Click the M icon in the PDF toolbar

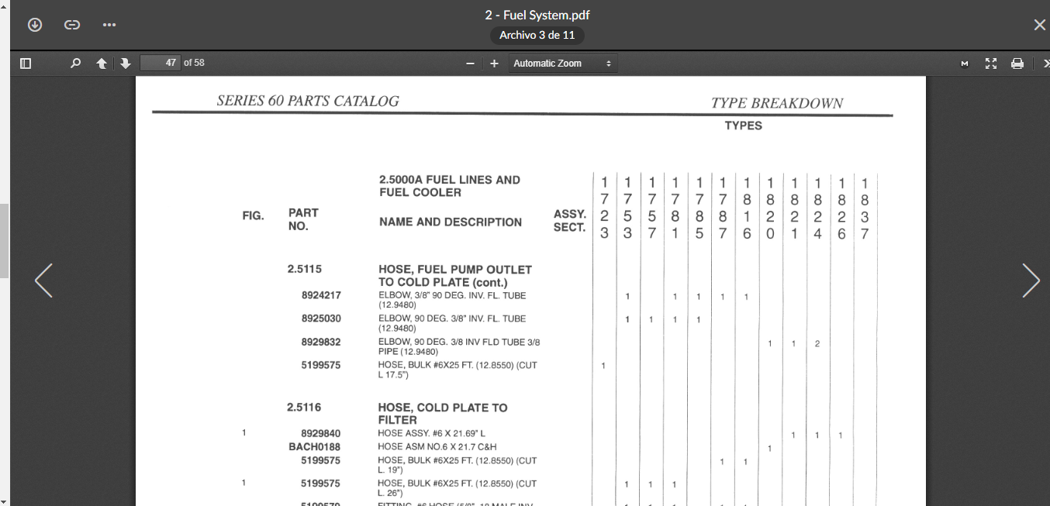(965, 64)
